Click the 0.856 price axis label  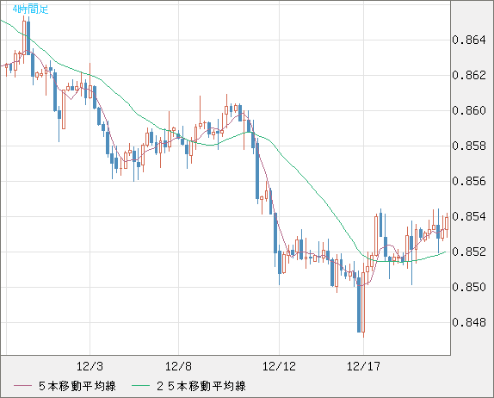469,181
